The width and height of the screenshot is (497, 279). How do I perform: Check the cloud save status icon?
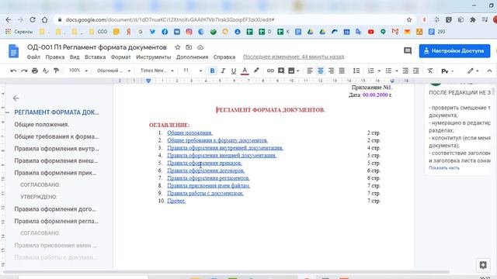tap(200, 47)
